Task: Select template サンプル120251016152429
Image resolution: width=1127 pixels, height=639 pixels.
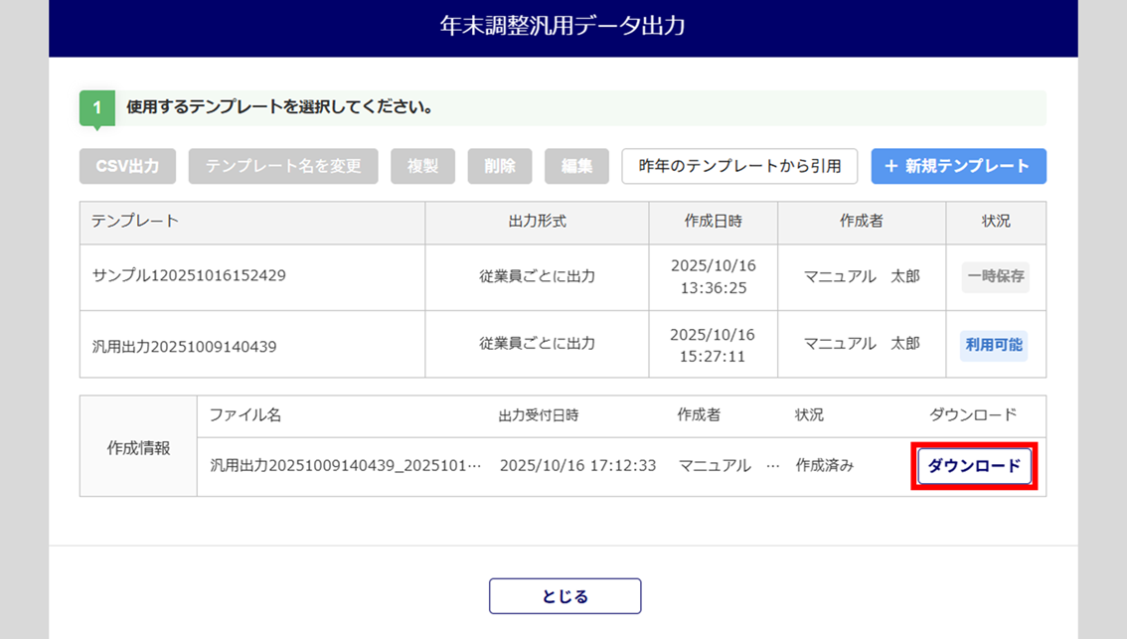Action: pyautogui.click(x=189, y=275)
